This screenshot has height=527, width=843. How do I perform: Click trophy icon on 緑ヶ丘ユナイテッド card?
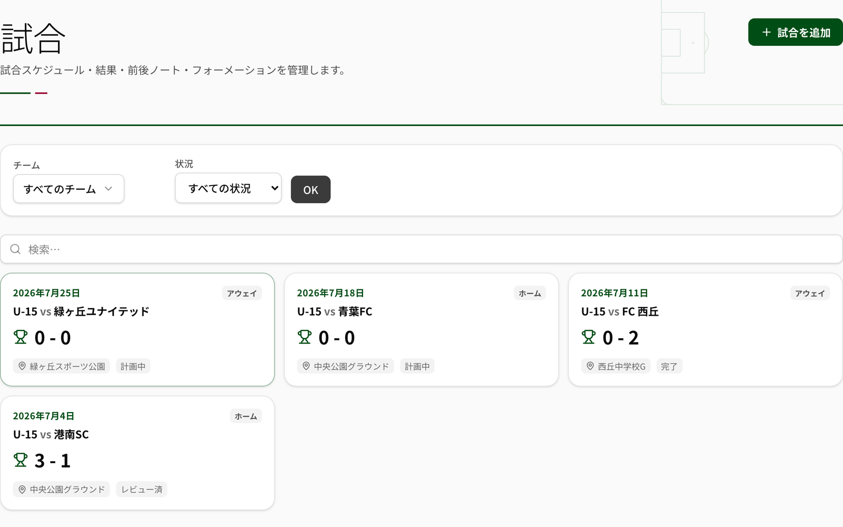pos(21,337)
